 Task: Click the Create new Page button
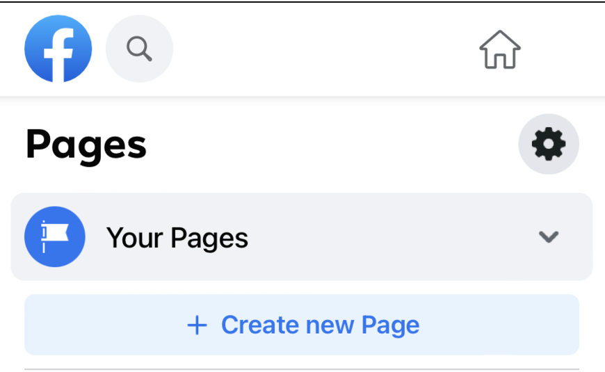pyautogui.click(x=302, y=325)
